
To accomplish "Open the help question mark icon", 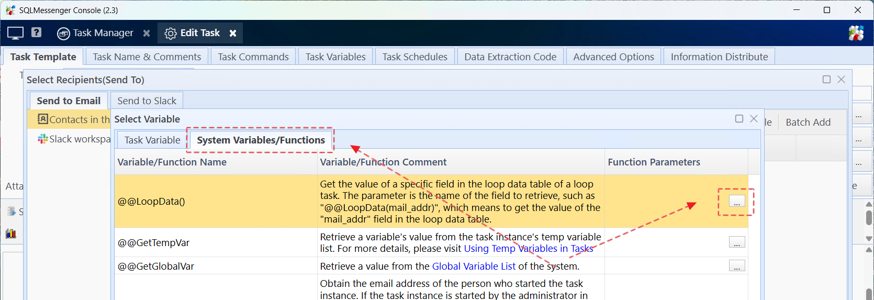I will (36, 32).
